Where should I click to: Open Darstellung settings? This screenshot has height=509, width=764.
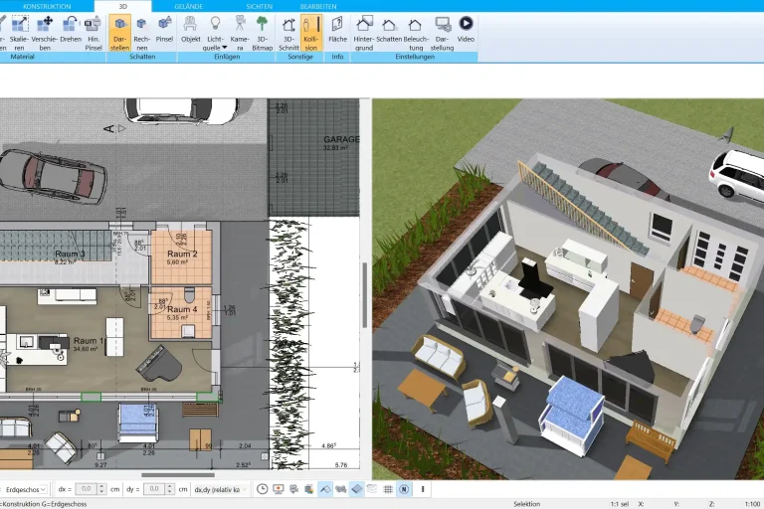[x=442, y=33]
